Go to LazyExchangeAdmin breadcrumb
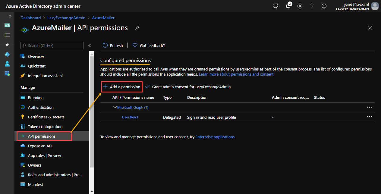This screenshot has height=194, width=381. pos(66,18)
